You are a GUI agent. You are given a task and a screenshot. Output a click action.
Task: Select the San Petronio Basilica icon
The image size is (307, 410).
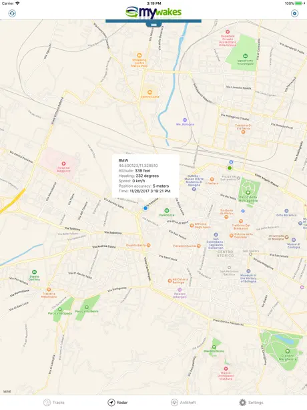(x=229, y=268)
